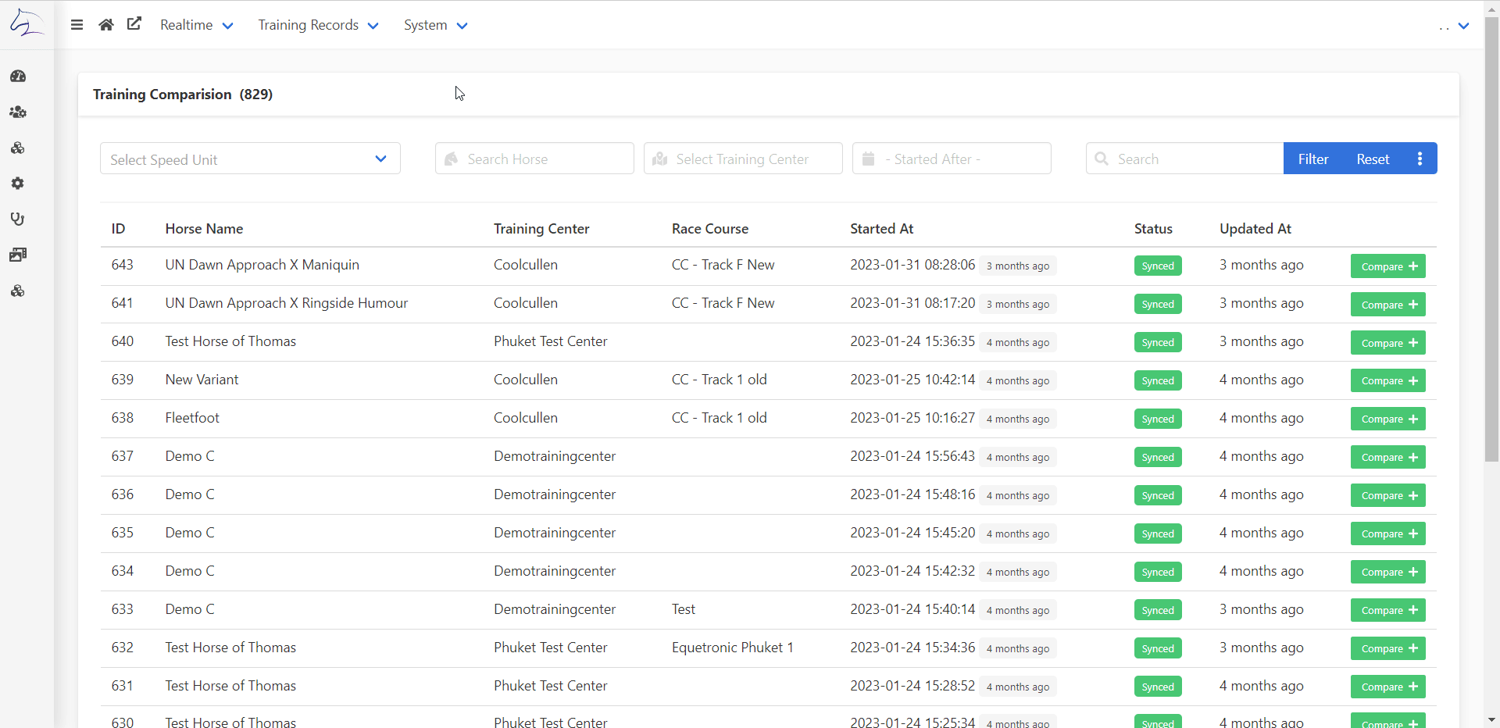This screenshot has width=1500, height=728.
Task: Expand the Select Speed Unit dropdown
Action: 250,159
